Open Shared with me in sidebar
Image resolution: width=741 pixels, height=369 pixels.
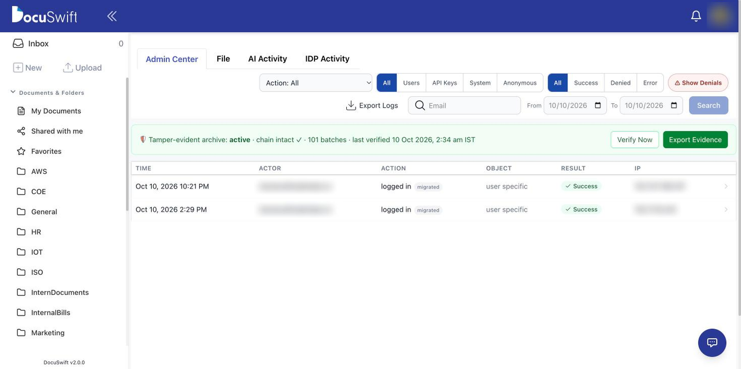tap(57, 131)
